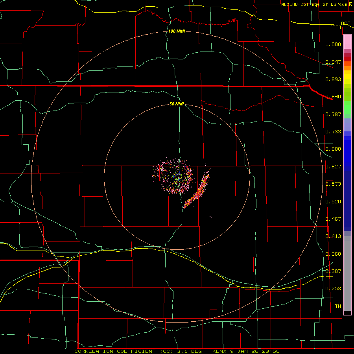Click the 0.360 color scale value
354x354 pixels.
coord(333,254)
